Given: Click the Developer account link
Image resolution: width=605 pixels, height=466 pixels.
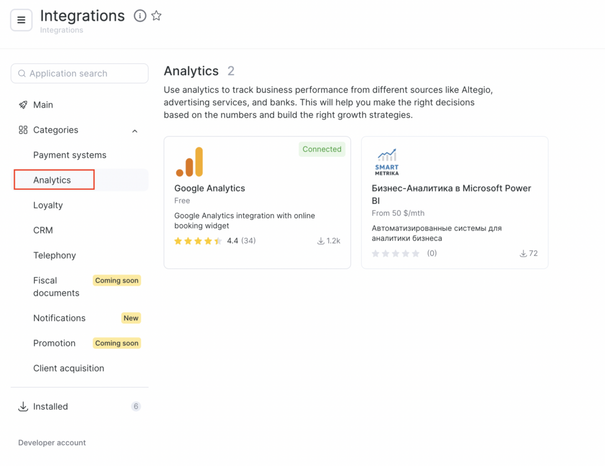Looking at the screenshot, I should pyautogui.click(x=52, y=443).
